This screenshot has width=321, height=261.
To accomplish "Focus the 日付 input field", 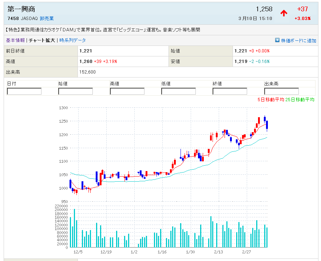I will point(24,91).
